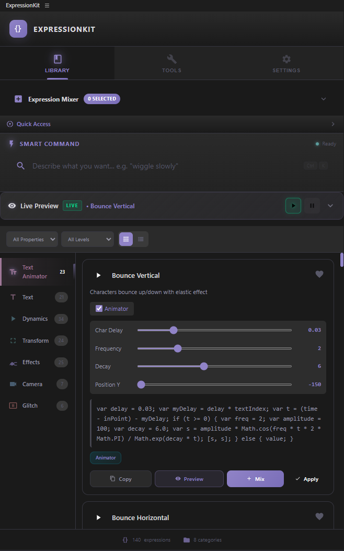Switch to the Tools tab
344x551 pixels.
click(x=171, y=64)
